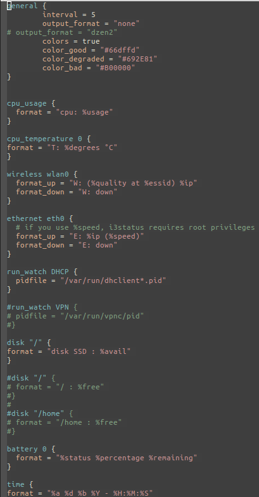Place cursor on interval value 5
The image size is (259, 497).
(93, 15)
